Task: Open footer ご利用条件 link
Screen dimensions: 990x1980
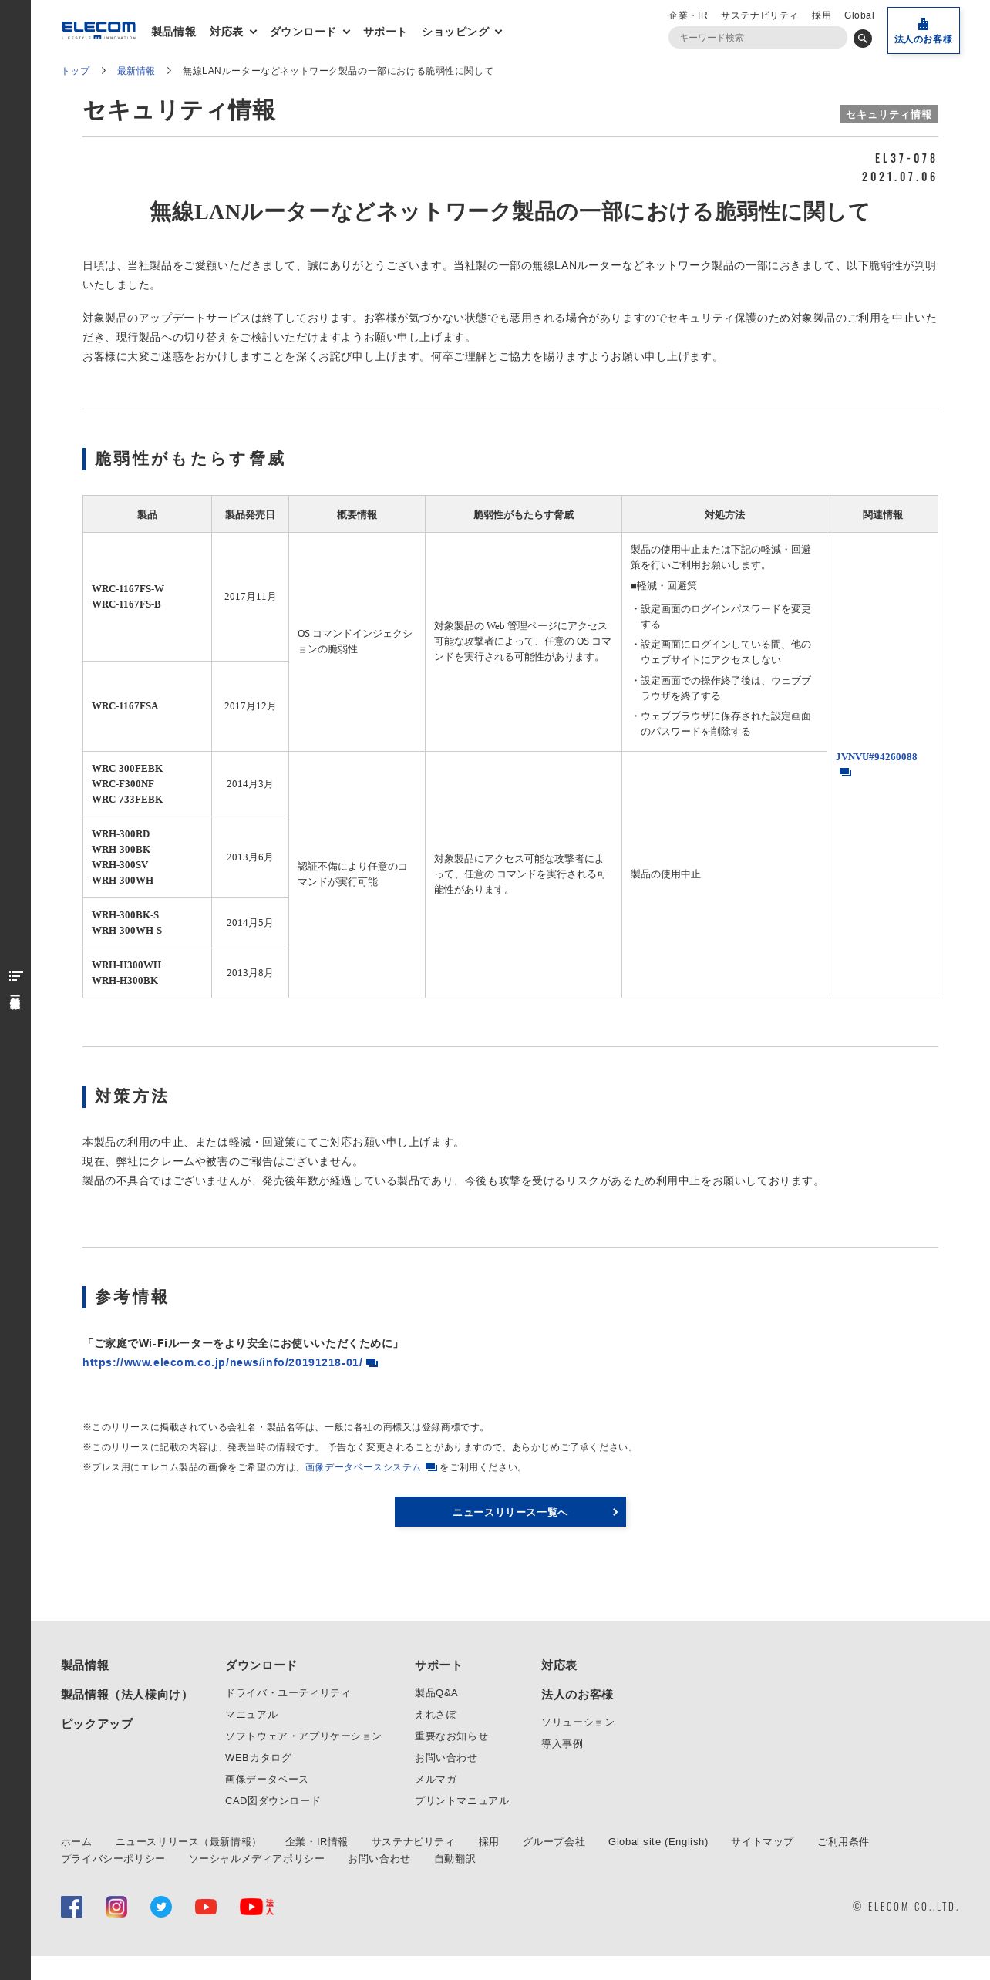Action: click(843, 1841)
